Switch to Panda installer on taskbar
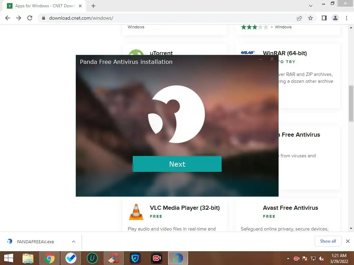The height and width of the screenshot is (265, 354). click(178, 258)
